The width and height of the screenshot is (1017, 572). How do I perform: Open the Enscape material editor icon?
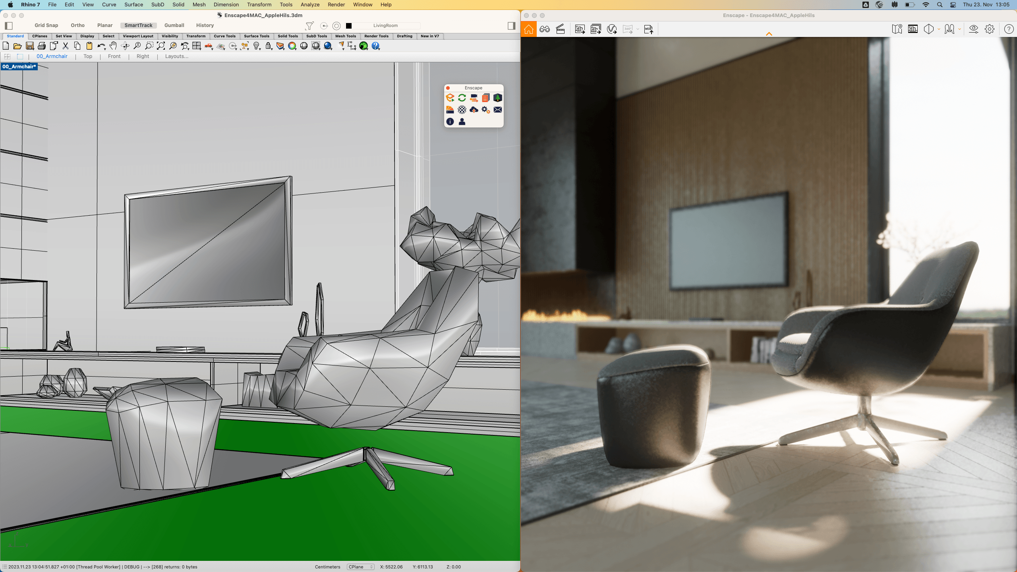pyautogui.click(x=450, y=110)
